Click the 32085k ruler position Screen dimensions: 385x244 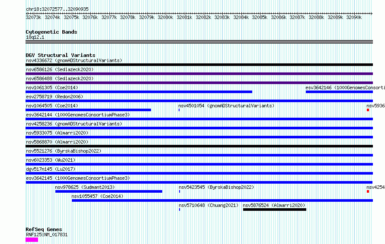click(260, 17)
